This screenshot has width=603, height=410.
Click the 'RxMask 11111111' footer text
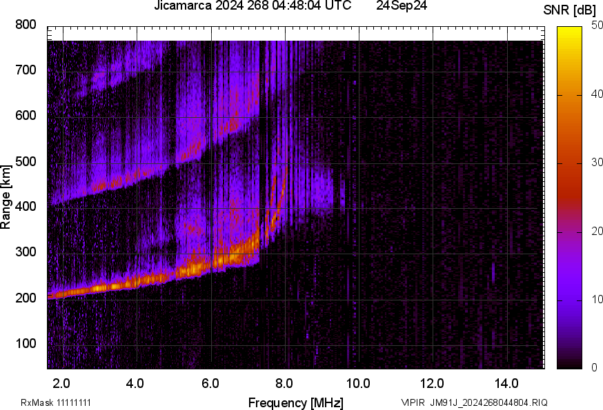point(56,402)
